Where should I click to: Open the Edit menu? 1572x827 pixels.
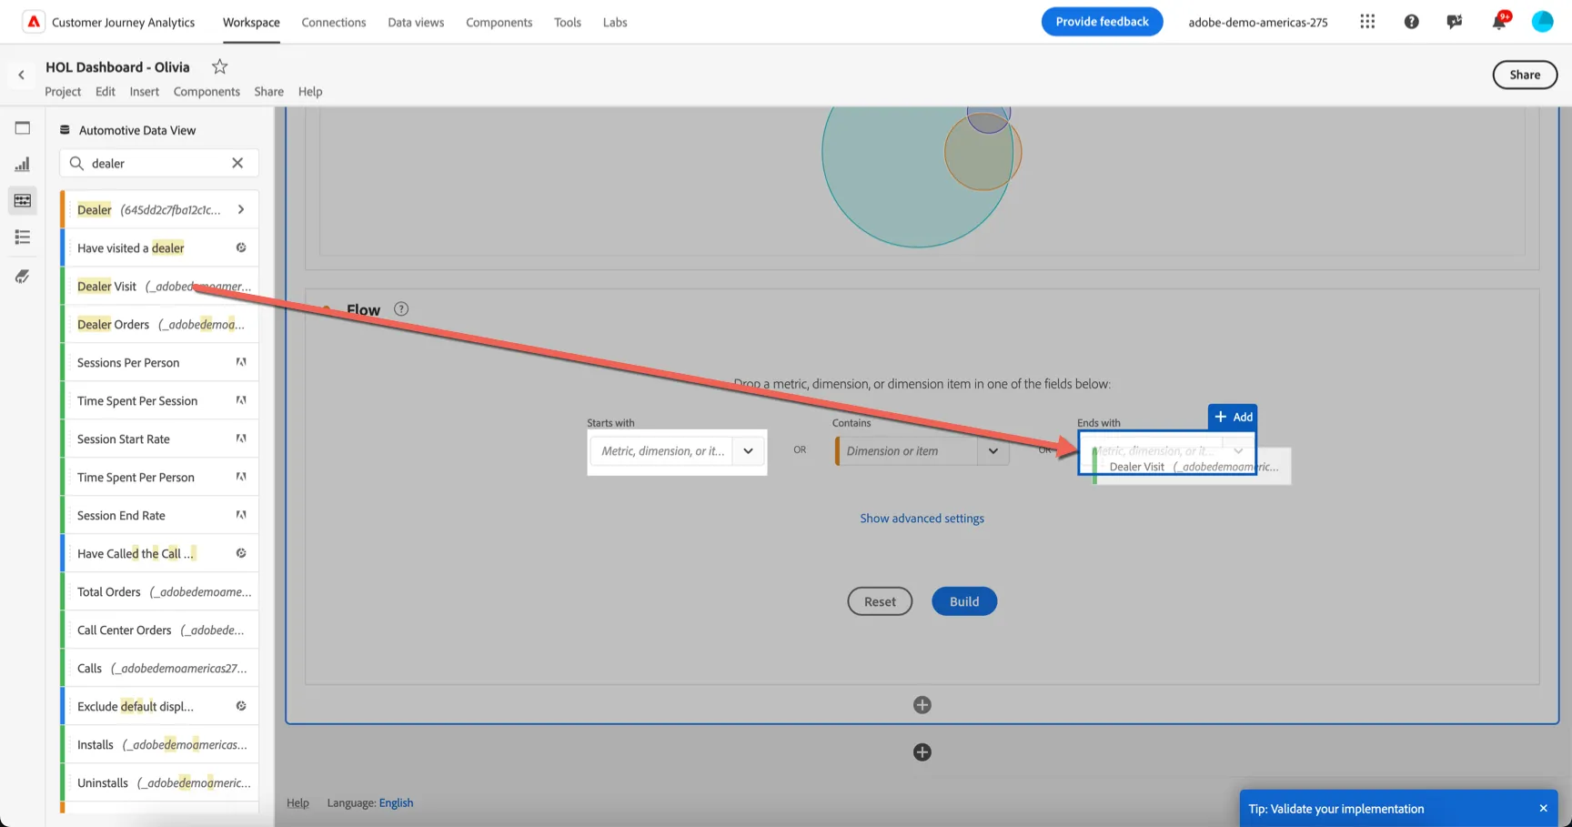(106, 91)
